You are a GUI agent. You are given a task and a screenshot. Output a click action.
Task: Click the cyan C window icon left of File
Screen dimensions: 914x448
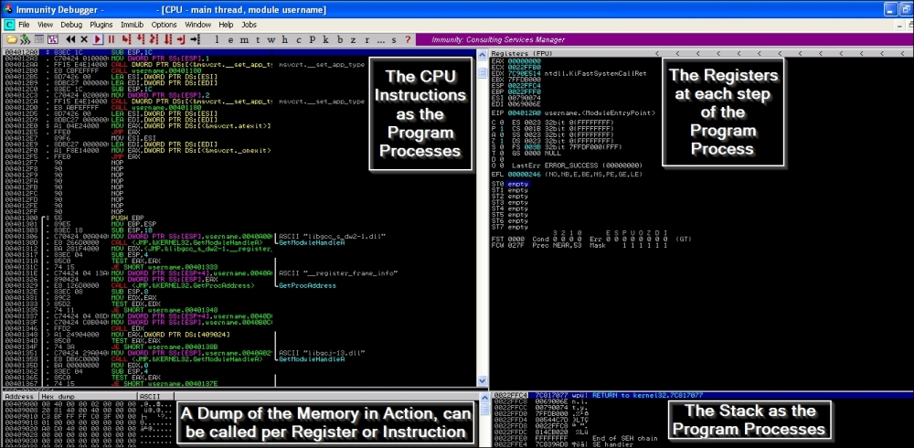(x=9, y=25)
